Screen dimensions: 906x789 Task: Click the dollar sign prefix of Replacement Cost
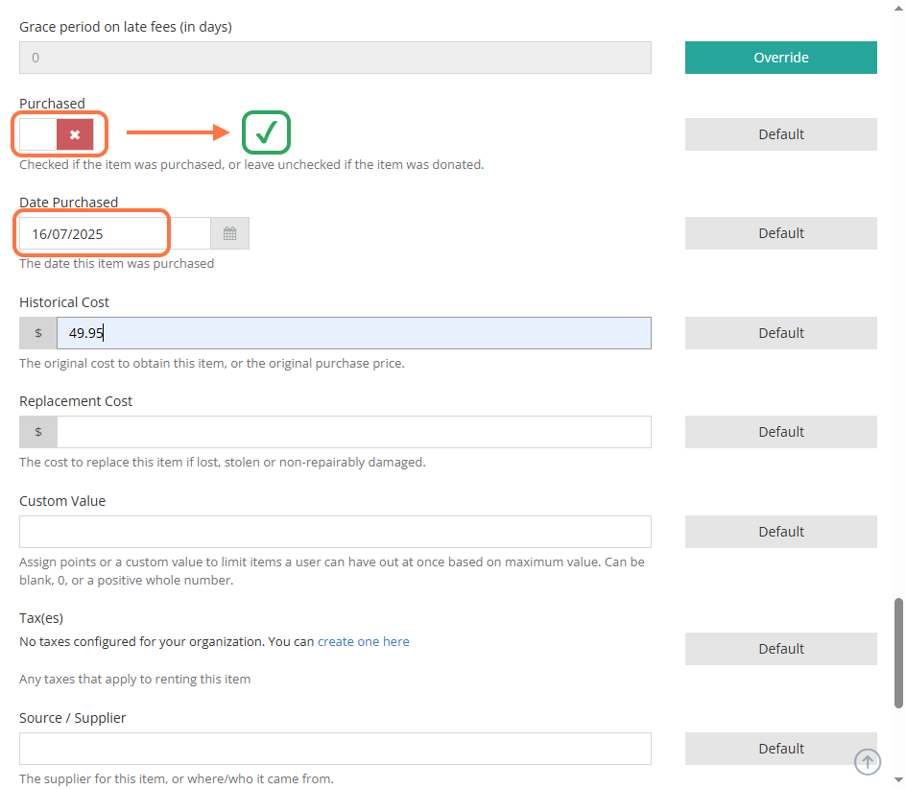pos(38,432)
